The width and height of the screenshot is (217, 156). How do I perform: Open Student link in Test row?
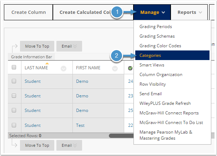click(33, 125)
